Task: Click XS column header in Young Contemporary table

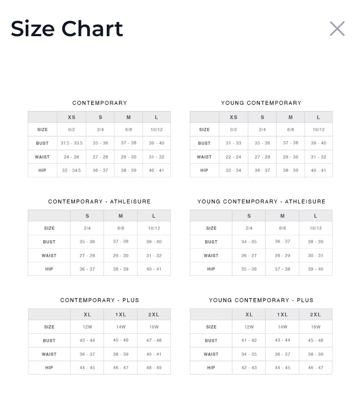Action: [234, 117]
